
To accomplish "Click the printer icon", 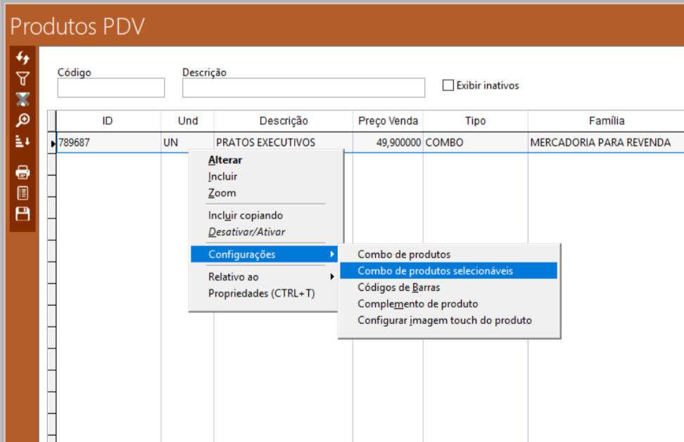I will click(23, 172).
